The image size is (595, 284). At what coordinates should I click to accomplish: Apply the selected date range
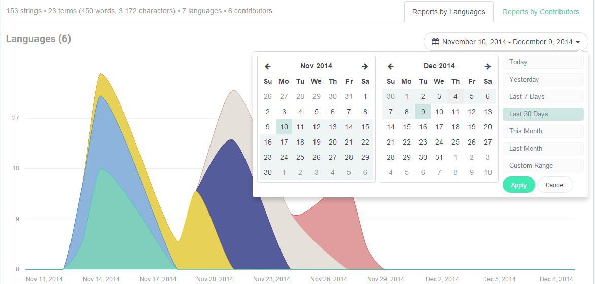[519, 185]
